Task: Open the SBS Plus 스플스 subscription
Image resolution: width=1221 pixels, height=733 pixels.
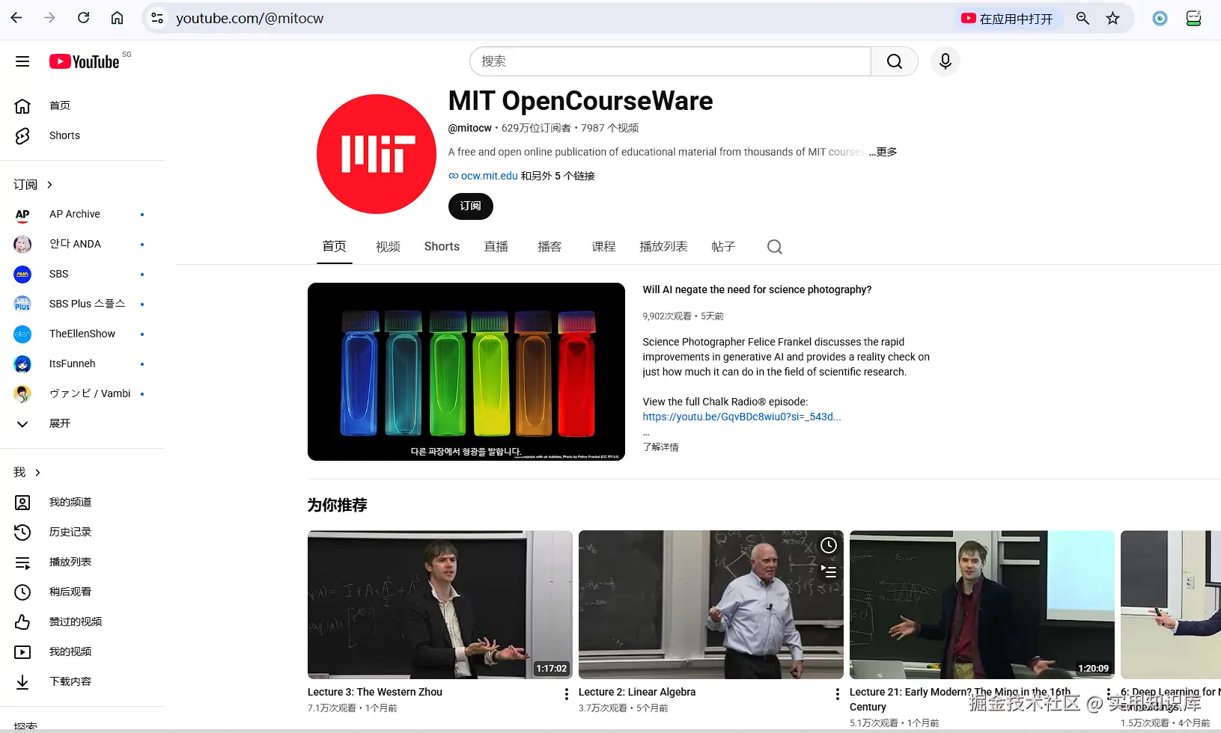Action: (x=82, y=304)
